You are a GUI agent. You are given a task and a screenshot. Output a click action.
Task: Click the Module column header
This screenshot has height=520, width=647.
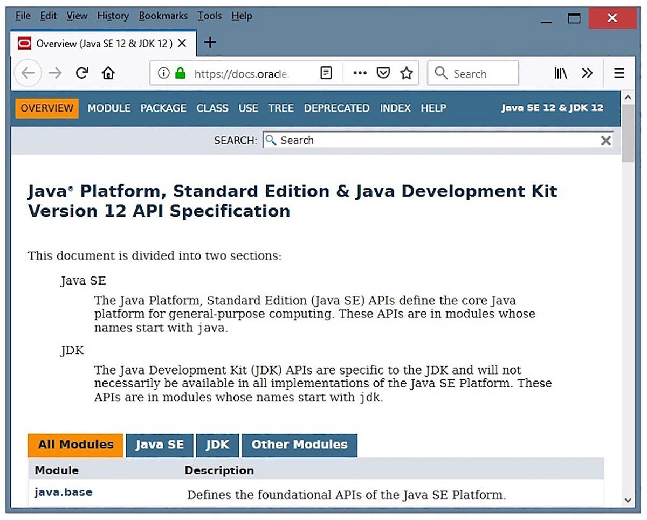coord(57,470)
